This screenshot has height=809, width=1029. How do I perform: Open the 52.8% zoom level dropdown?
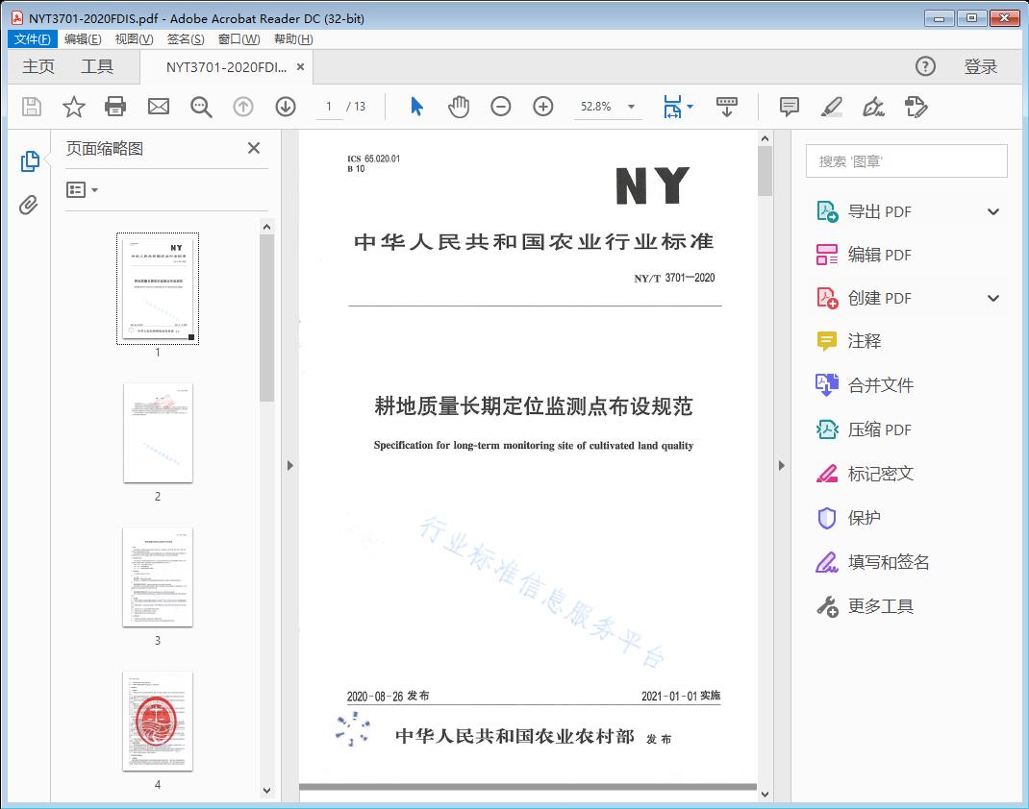click(x=631, y=107)
